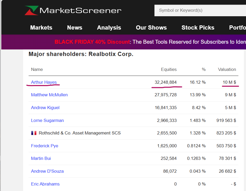Open Martin Bui shareholder profile
The height and width of the screenshot is (191, 246).
point(41,158)
